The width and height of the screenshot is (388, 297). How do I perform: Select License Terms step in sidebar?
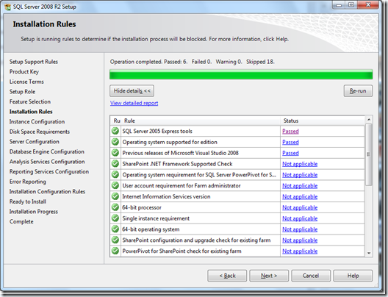pyautogui.click(x=26, y=82)
